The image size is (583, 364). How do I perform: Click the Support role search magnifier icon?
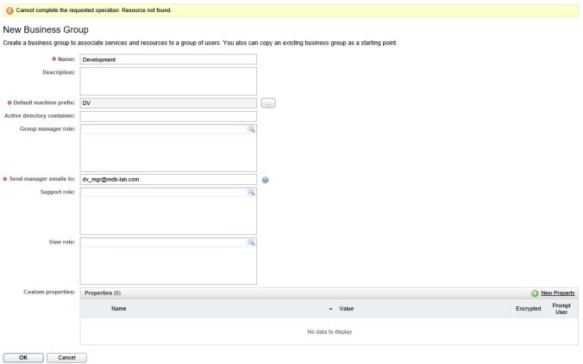(x=251, y=192)
